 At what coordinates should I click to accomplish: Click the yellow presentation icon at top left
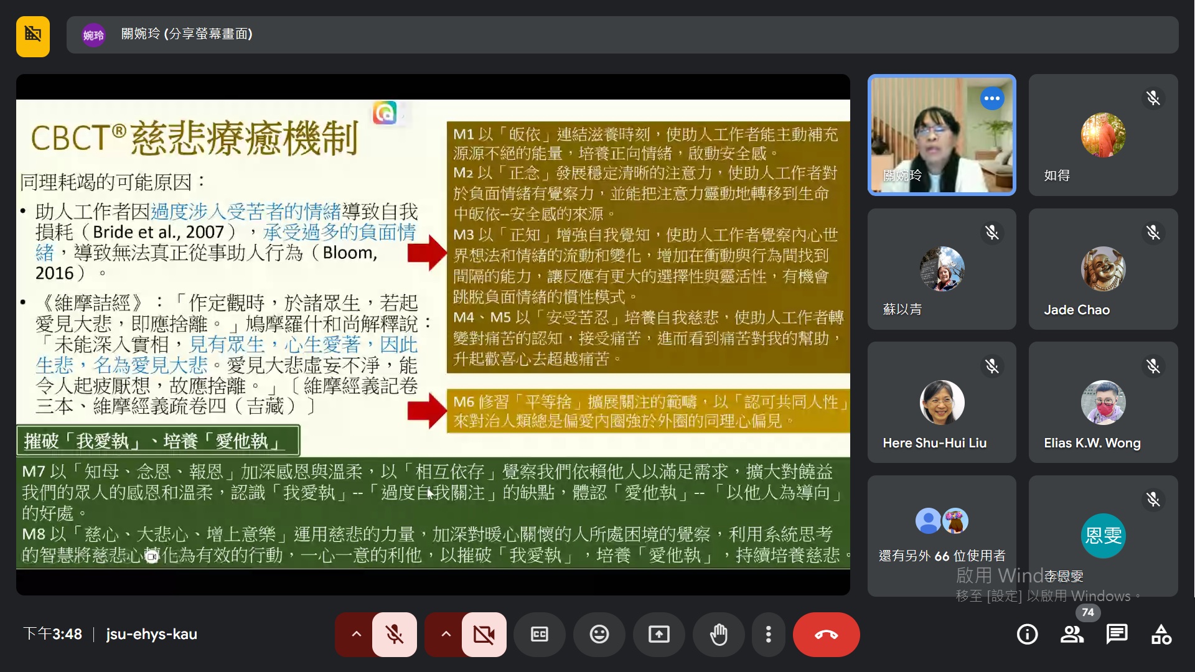tap(33, 36)
